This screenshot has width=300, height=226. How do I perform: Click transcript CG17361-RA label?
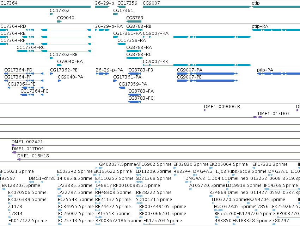[x=127, y=33]
